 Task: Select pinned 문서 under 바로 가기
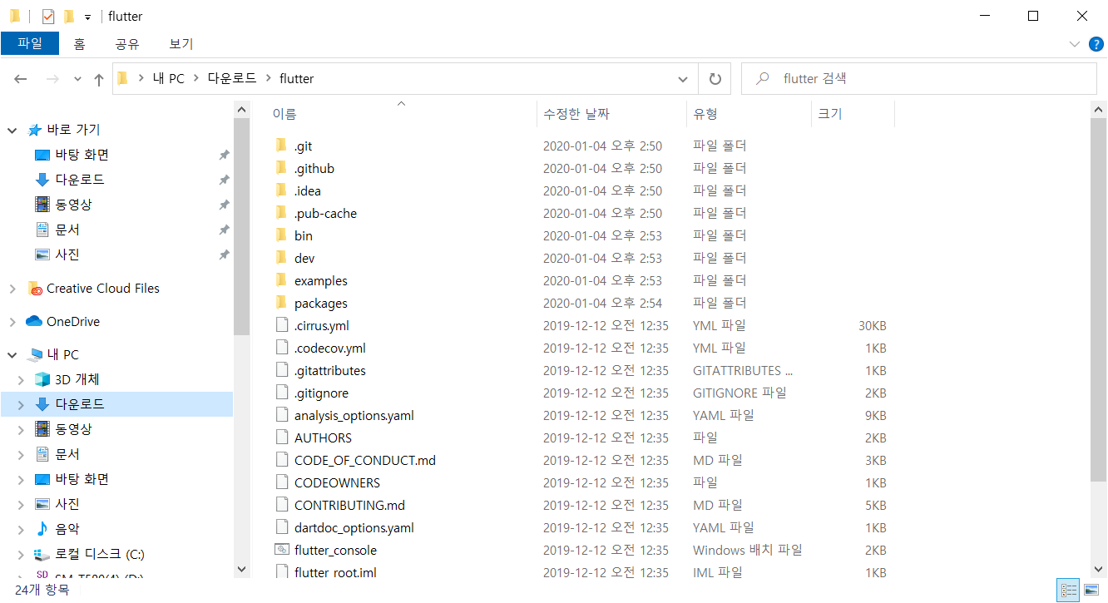click(67, 230)
